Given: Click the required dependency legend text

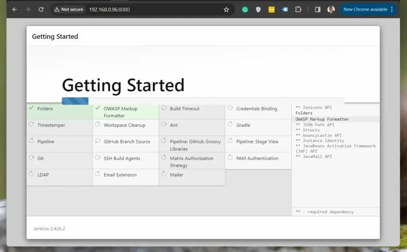Looking at the screenshot, I should pyautogui.click(x=324, y=212).
